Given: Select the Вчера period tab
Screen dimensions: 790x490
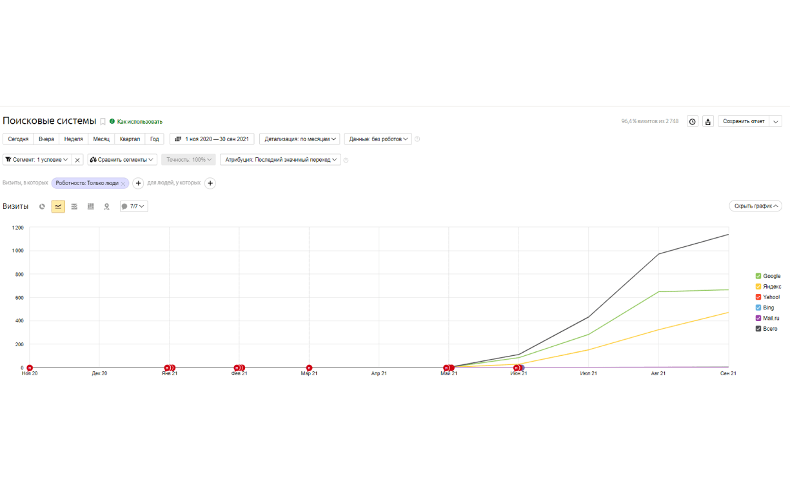Looking at the screenshot, I should coord(46,139).
